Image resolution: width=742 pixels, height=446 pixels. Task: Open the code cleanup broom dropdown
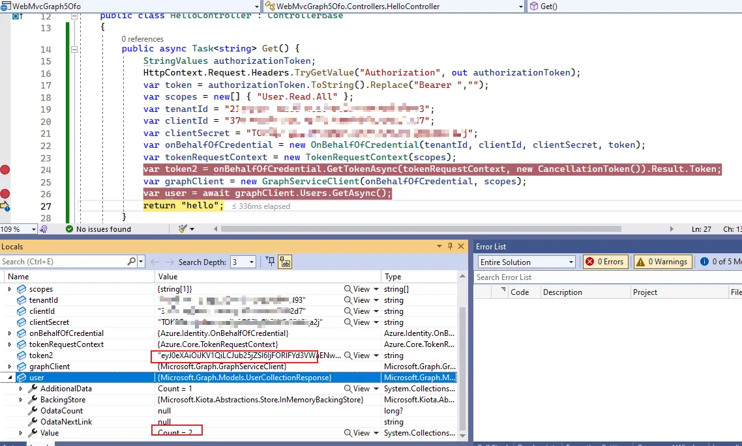[x=191, y=229]
